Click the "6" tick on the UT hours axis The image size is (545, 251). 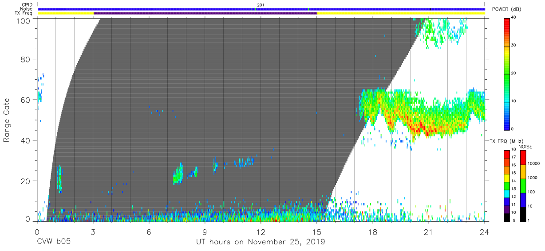tap(149, 232)
